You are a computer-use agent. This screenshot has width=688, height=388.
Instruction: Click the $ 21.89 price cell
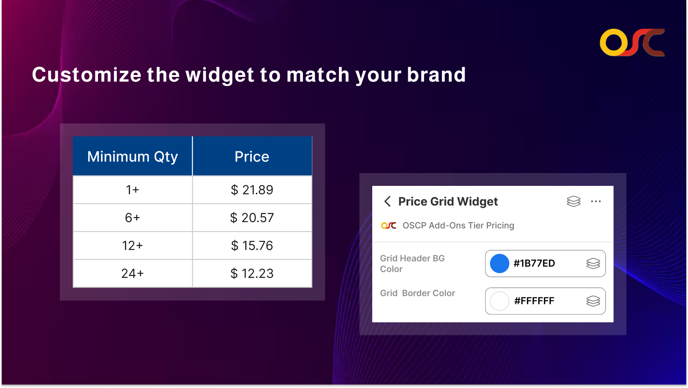252,190
